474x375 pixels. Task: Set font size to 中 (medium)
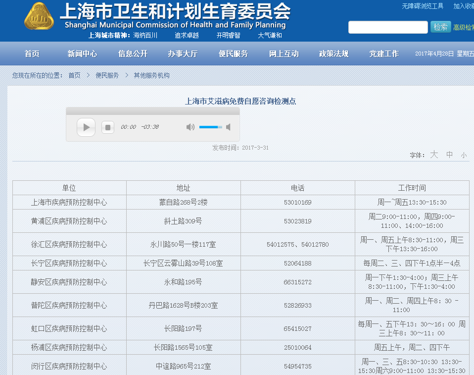click(450, 155)
